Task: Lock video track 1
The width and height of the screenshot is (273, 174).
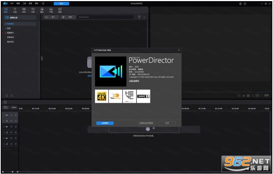Action: [x=16, y=115]
